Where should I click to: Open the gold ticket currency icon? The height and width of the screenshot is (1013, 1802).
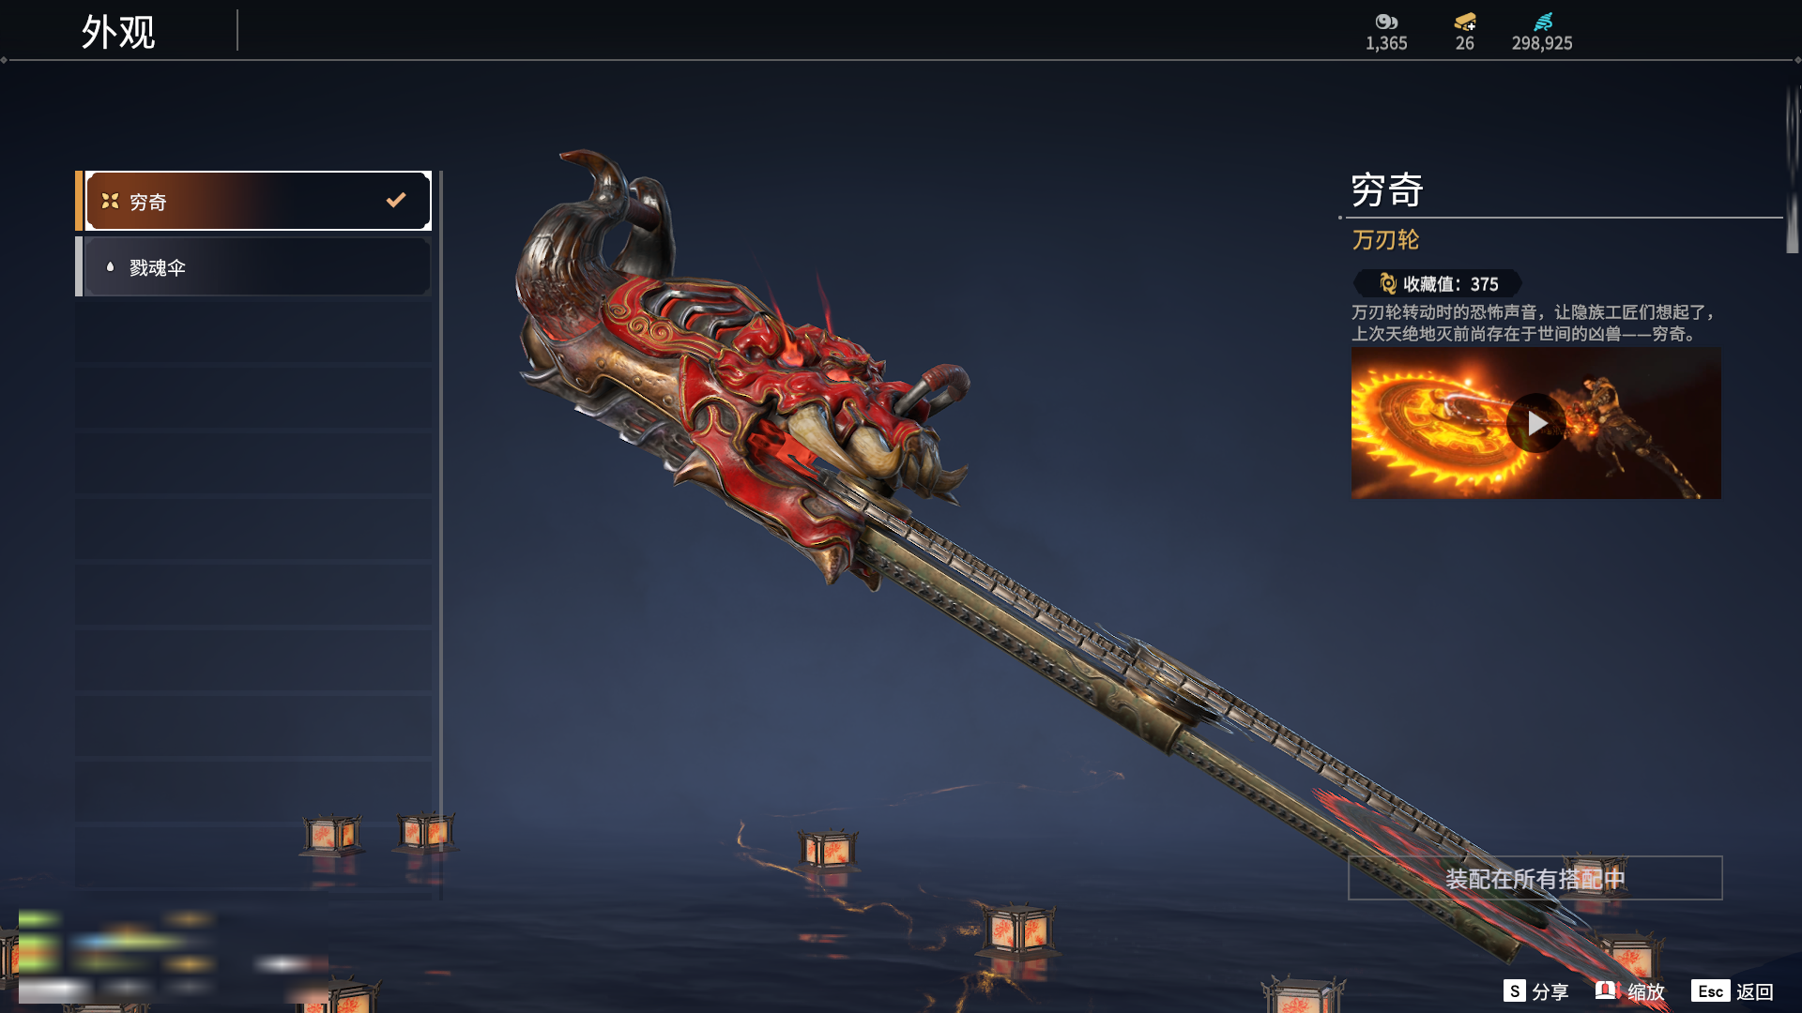point(1465,22)
